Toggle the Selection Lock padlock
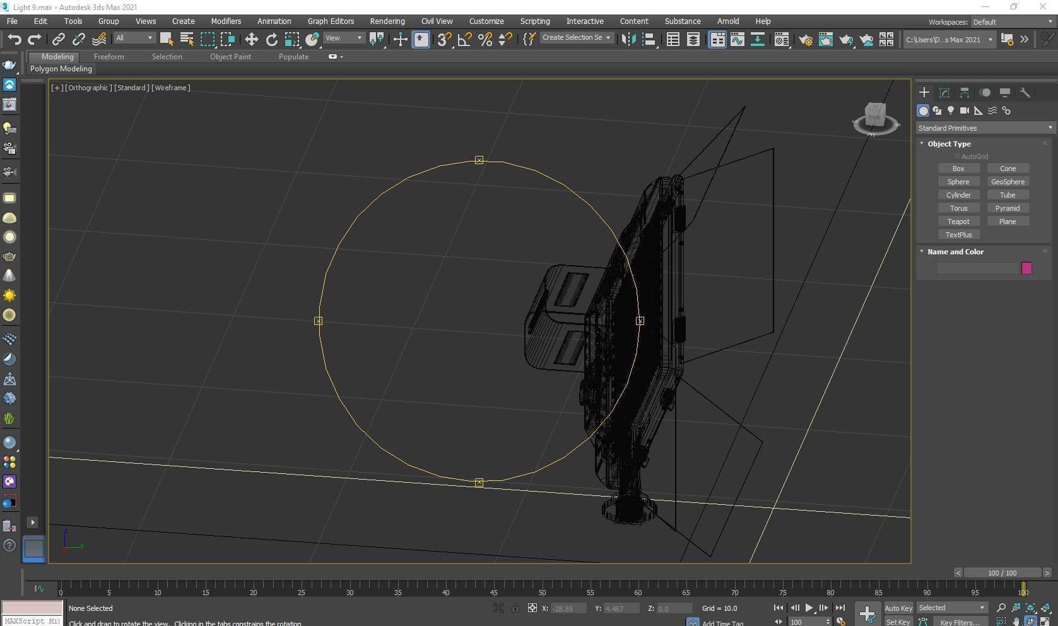Image resolution: width=1058 pixels, height=626 pixels. click(515, 608)
